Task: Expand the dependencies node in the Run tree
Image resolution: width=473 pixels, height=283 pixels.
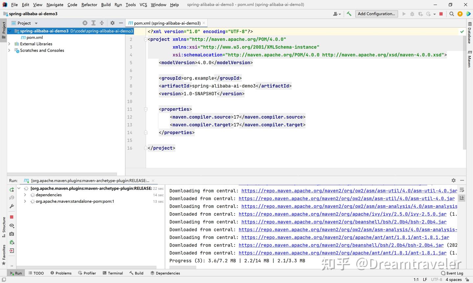Action: [25, 195]
